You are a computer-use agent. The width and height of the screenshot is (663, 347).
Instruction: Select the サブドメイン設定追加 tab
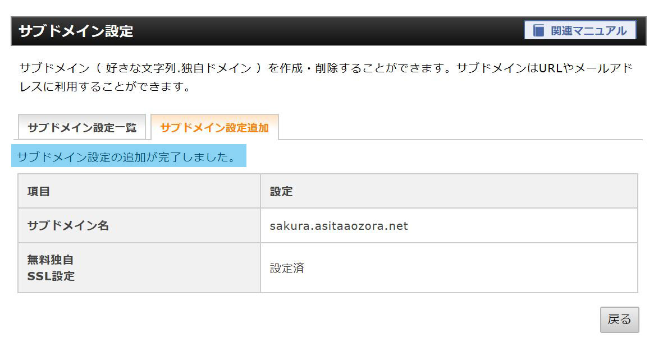(x=214, y=127)
